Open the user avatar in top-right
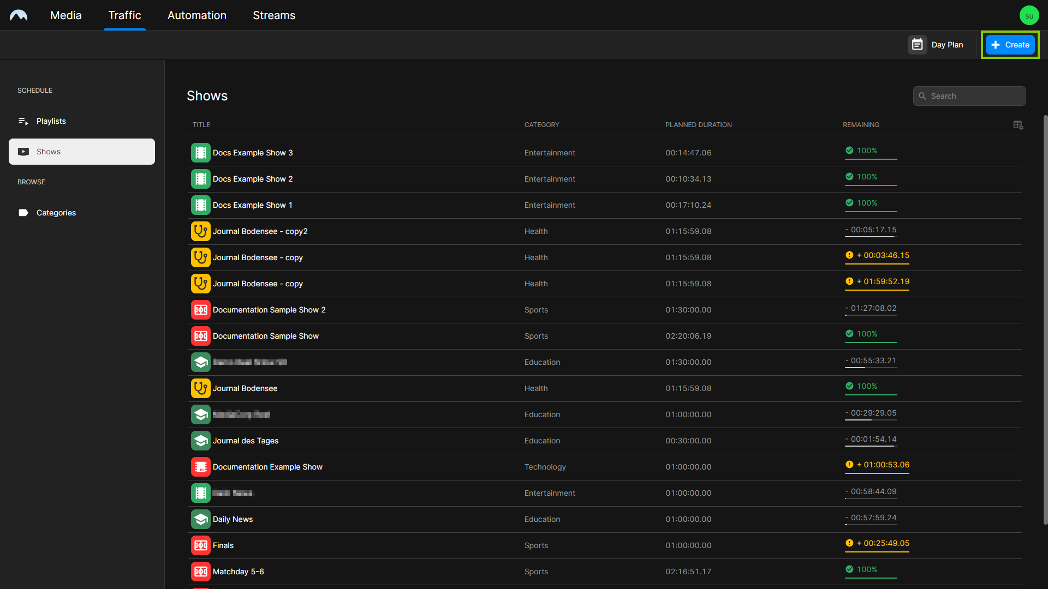 (1029, 15)
